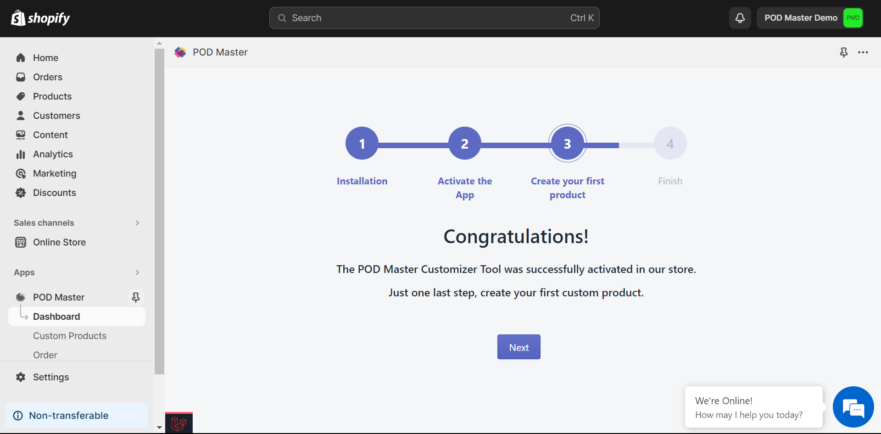Screen dimensions: 881x434
Task: Select Dashboard under POD Master
Action: click(x=77, y=317)
